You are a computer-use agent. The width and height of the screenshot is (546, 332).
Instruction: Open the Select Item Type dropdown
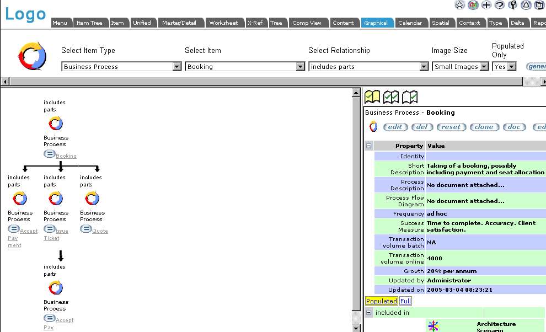tap(176, 67)
